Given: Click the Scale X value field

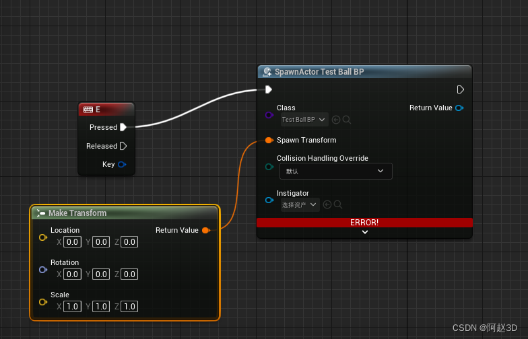Looking at the screenshot, I should click(x=73, y=307).
